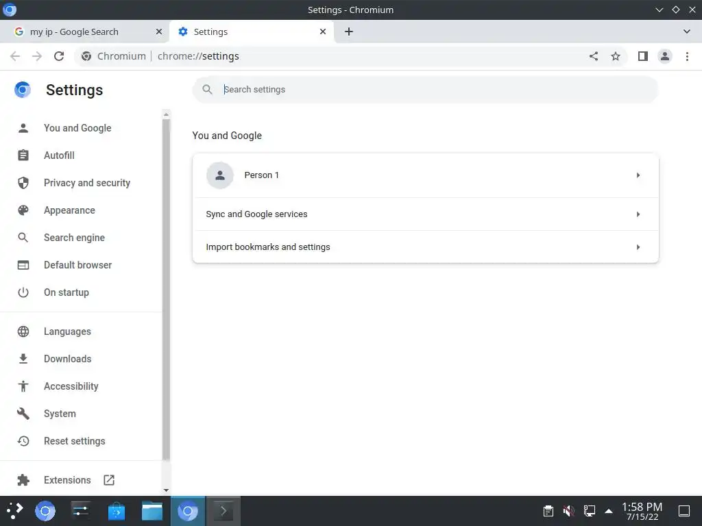Image resolution: width=702 pixels, height=526 pixels.
Task: Open Appearance settings
Action: click(x=69, y=210)
